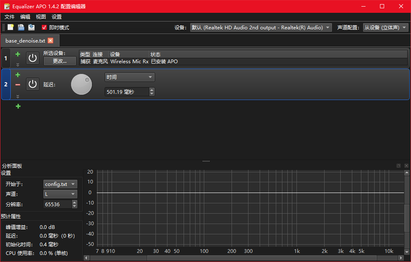The image size is (411, 262).
Task: Toggle 即时模式 instant mode checkbox
Action: [x=44, y=28]
